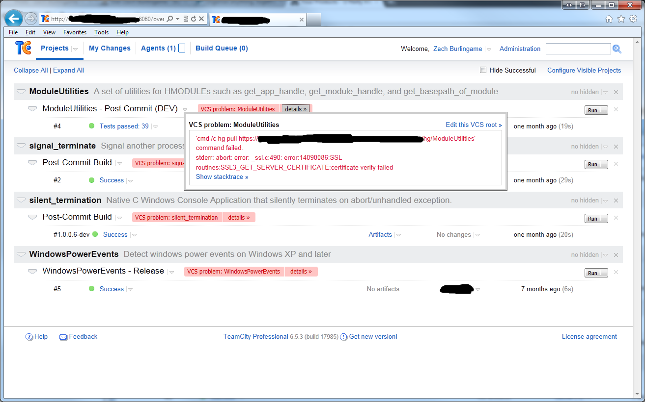The image size is (645, 402).
Task: Collapse the signal_terminate project section
Action: 21,146
